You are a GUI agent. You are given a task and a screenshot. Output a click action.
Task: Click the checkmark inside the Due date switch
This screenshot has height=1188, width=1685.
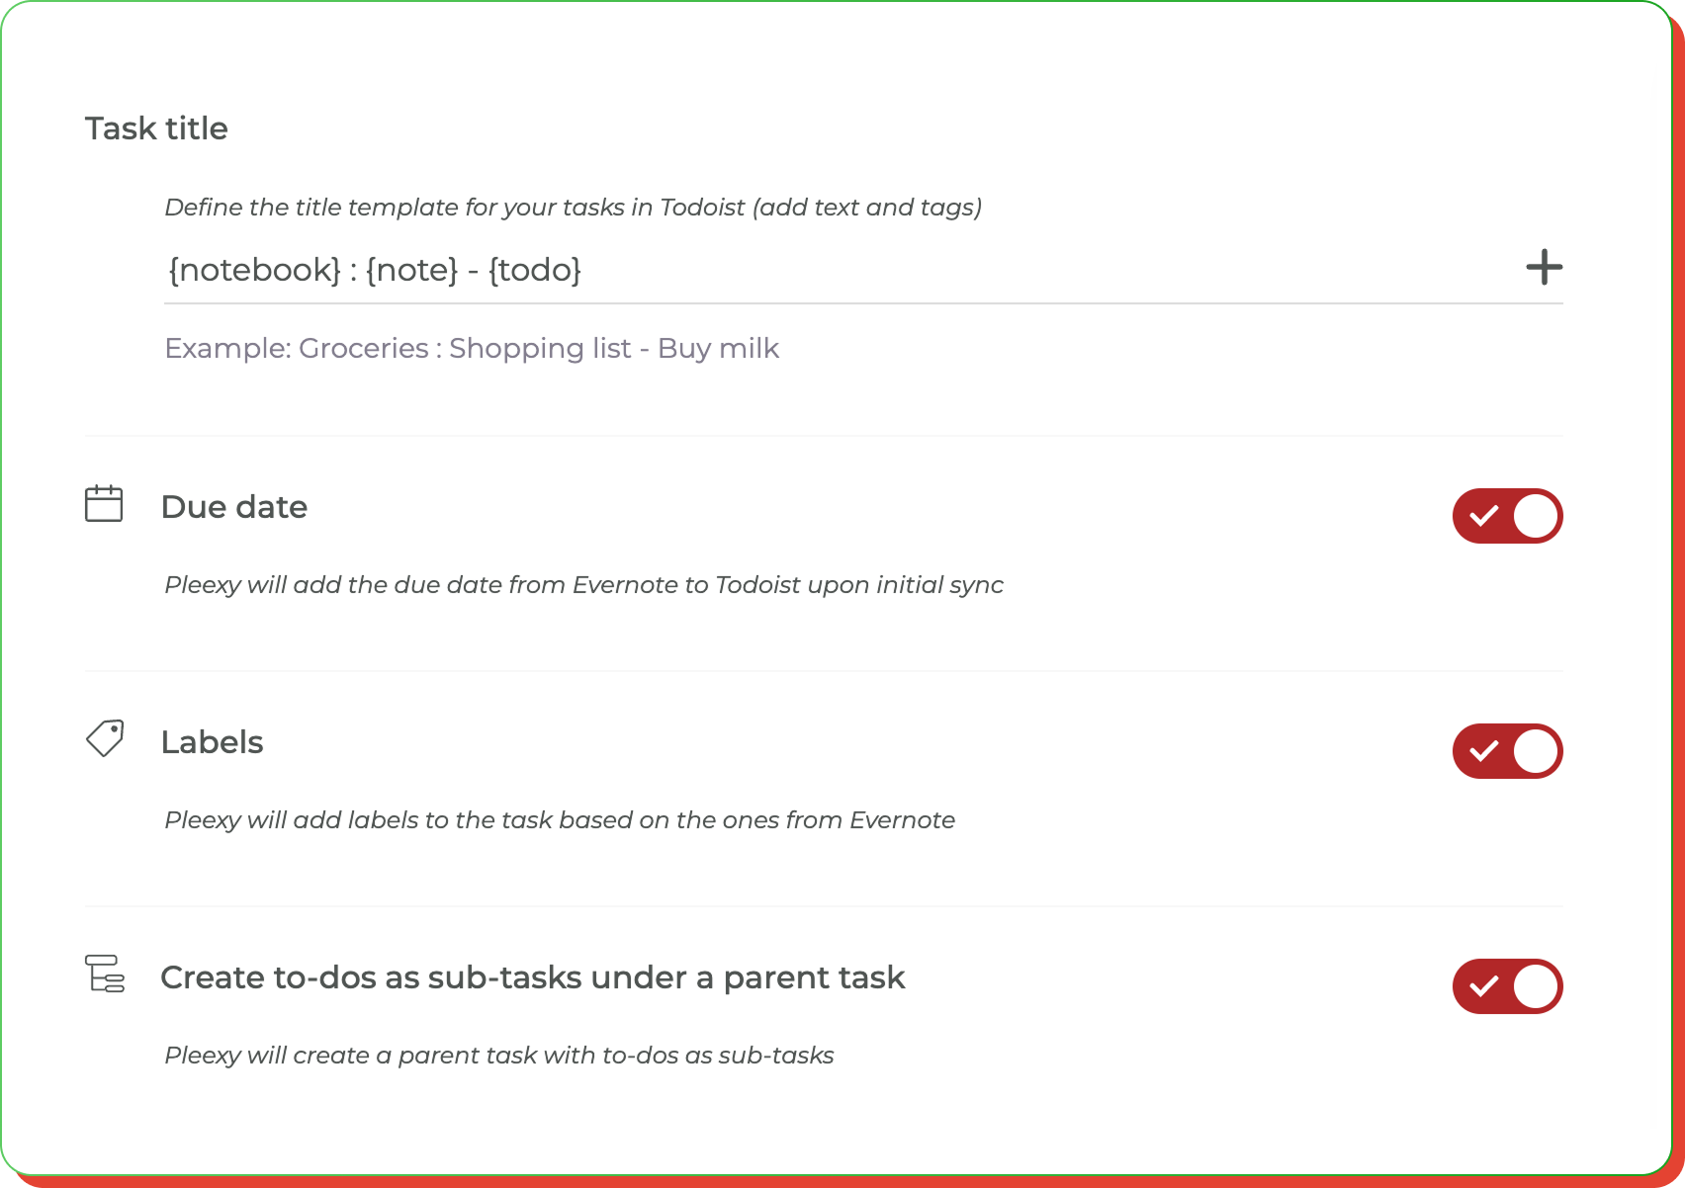pyautogui.click(x=1483, y=515)
